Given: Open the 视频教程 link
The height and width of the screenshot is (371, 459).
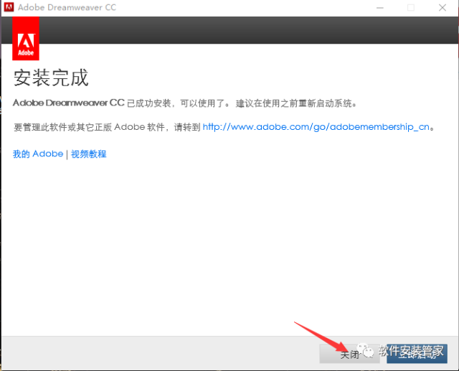Looking at the screenshot, I should click(88, 154).
